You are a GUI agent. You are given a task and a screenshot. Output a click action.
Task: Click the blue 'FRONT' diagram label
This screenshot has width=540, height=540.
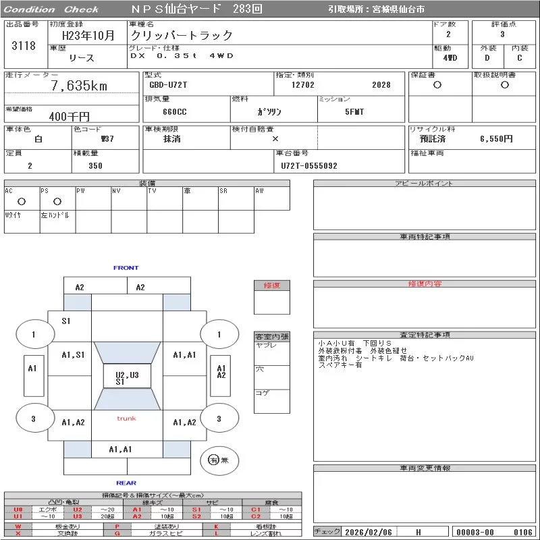(x=126, y=267)
